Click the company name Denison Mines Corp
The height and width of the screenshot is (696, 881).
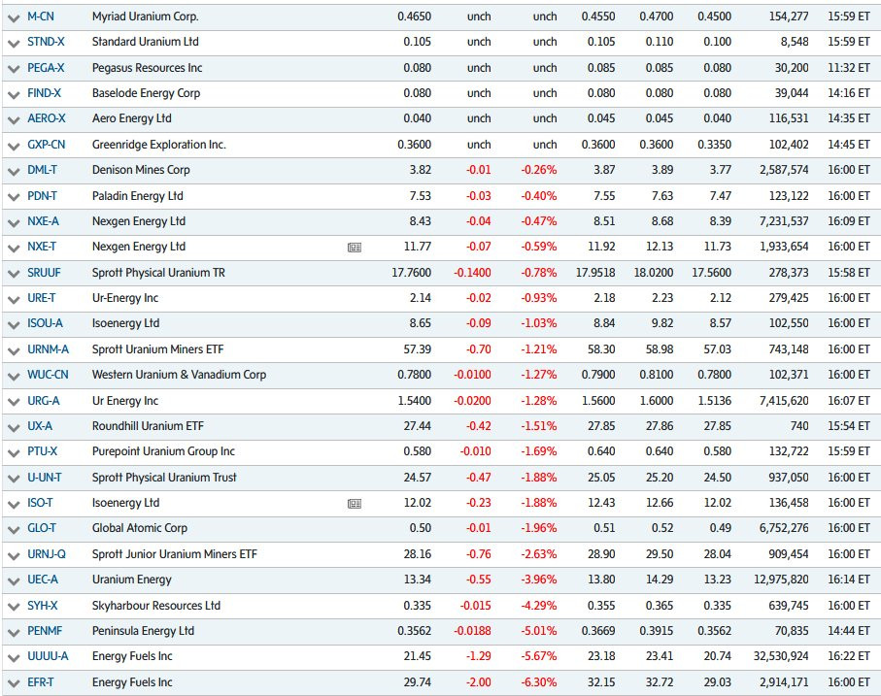[141, 170]
